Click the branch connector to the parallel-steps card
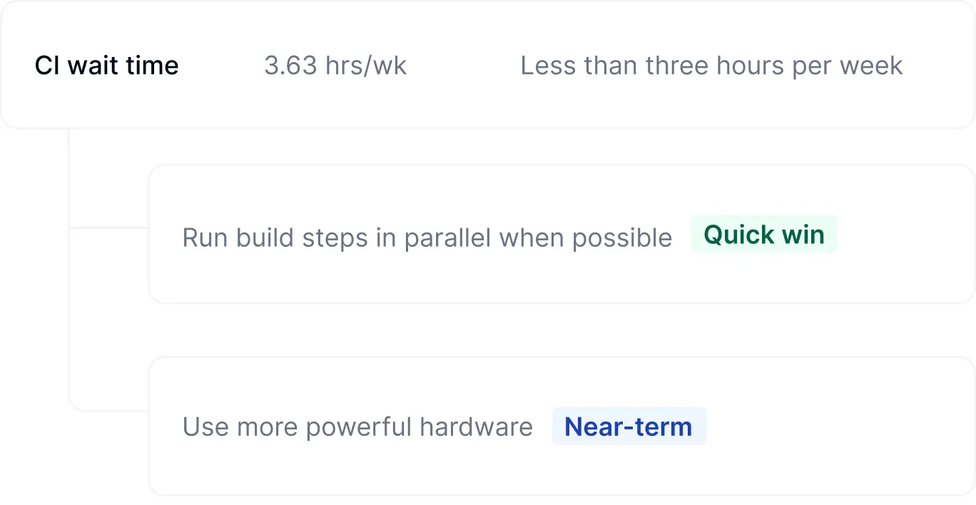976x505 pixels. tap(108, 228)
